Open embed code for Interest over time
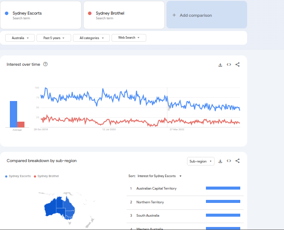Viewport: 284px width, 230px height. click(229, 65)
